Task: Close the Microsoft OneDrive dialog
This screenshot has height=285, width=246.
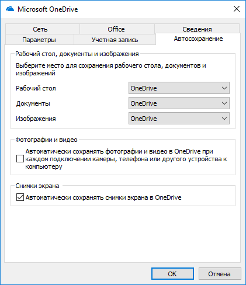Action: pyautogui.click(x=237, y=9)
